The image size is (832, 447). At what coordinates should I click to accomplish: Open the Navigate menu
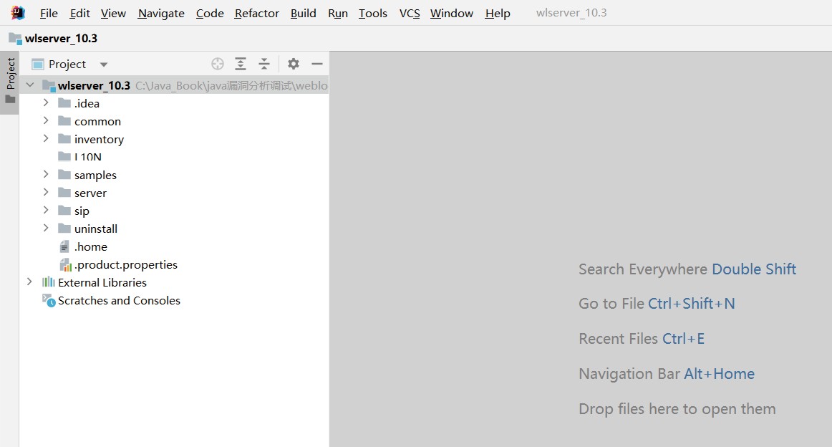(x=161, y=14)
